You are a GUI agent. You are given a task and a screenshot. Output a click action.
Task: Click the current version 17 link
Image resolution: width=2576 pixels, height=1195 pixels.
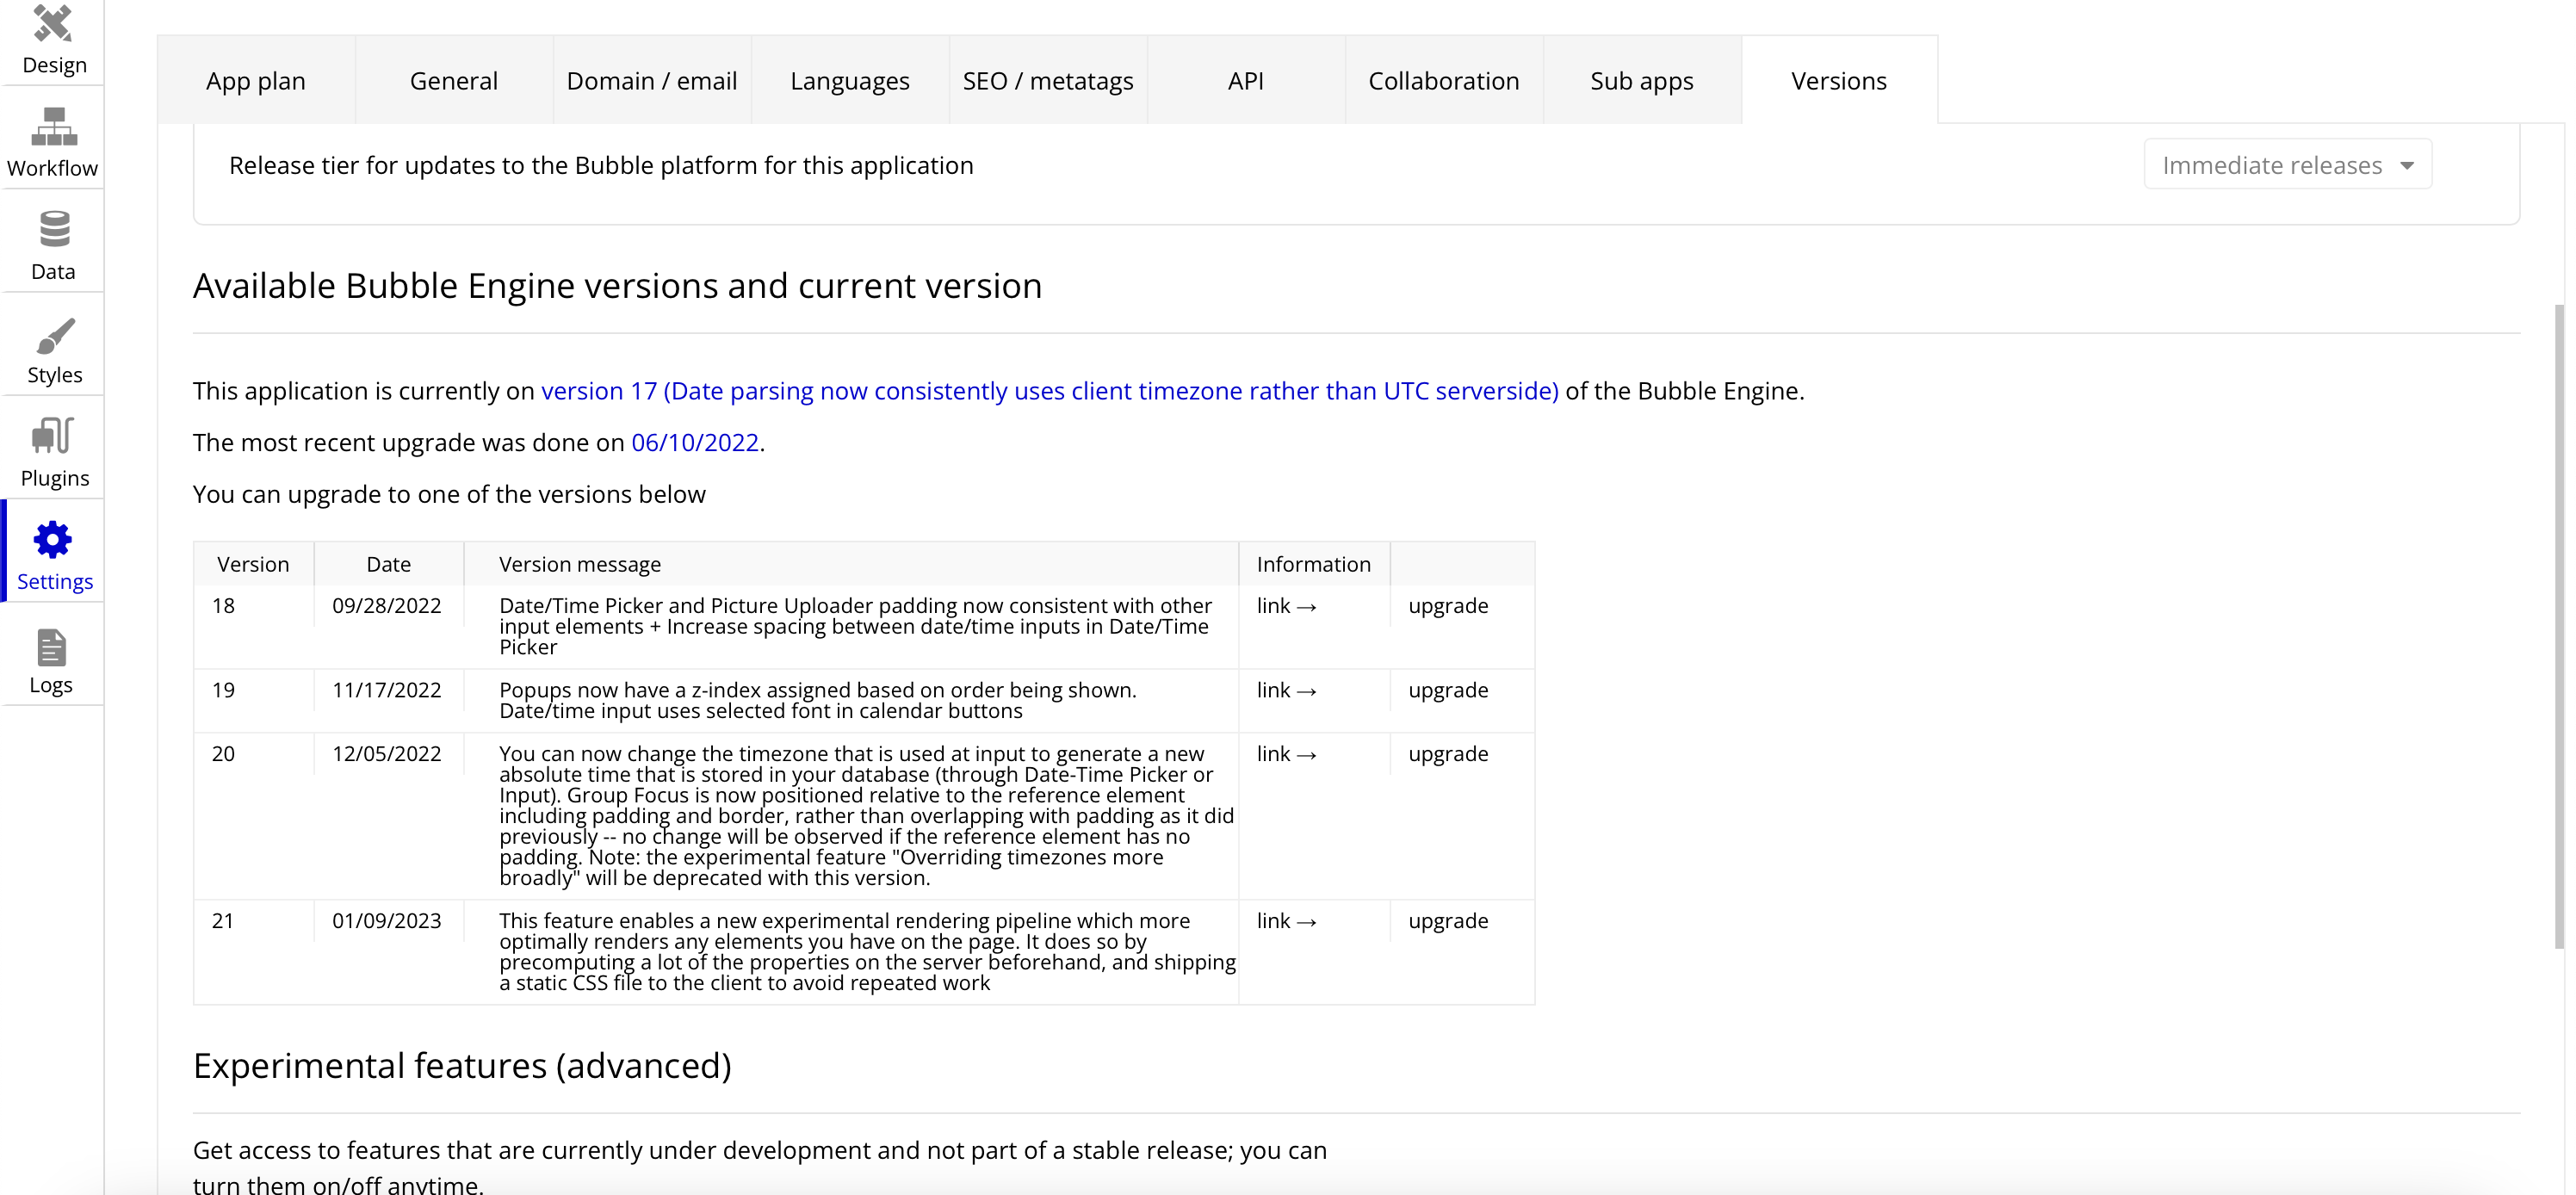[1049, 391]
